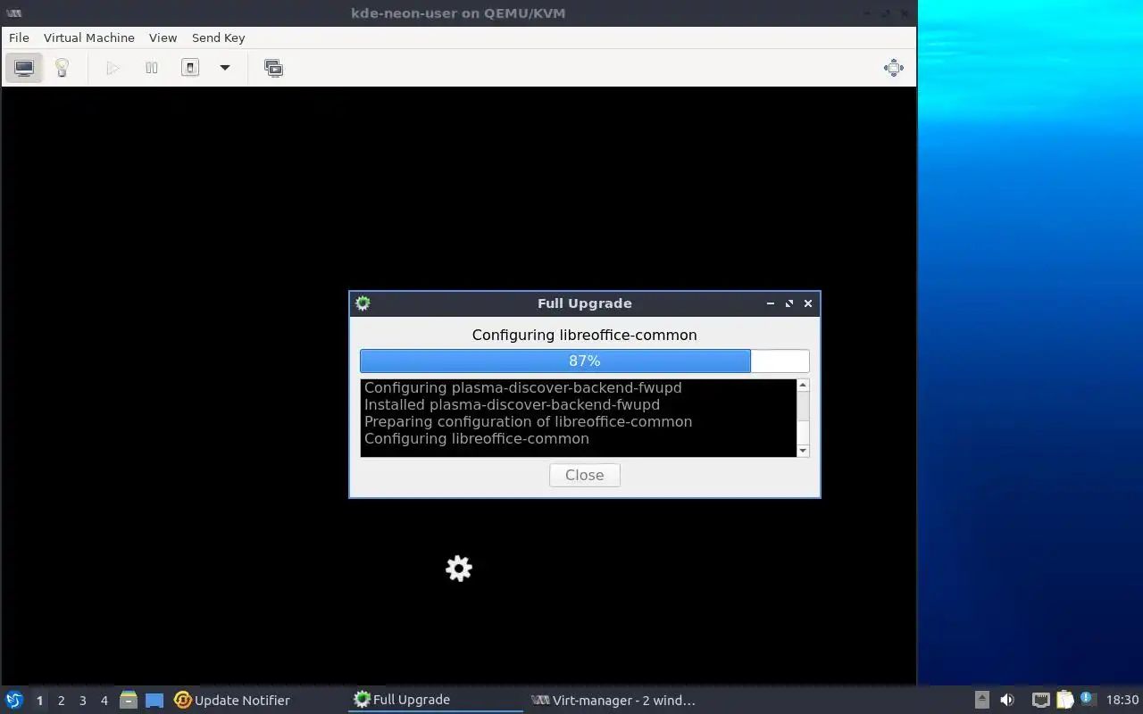1143x714 pixels.
Task: Open file manager from panel
Action: pos(128,700)
